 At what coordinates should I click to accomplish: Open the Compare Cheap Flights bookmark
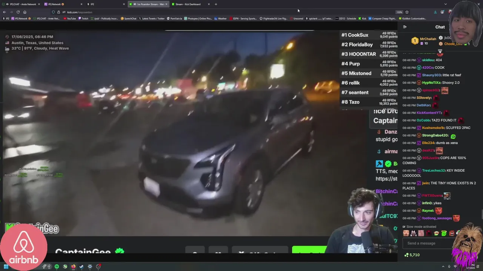[x=382, y=18]
